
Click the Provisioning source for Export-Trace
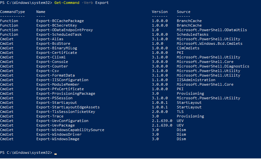coord(190,116)
